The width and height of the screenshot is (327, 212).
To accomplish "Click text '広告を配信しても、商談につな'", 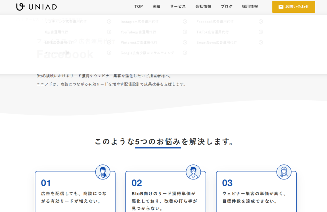I will (74, 193).
